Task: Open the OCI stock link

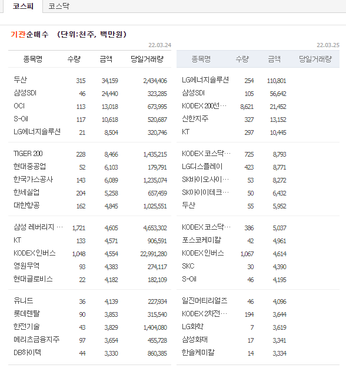Action: point(19,106)
